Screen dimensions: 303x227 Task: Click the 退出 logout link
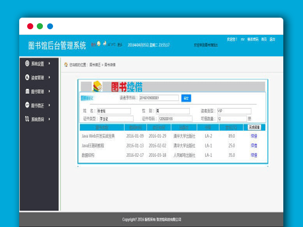[x=272, y=39]
